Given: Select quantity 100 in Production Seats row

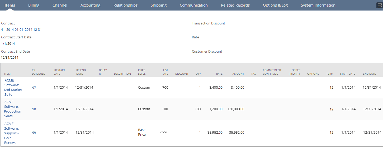Looking at the screenshot, I should [x=198, y=109].
